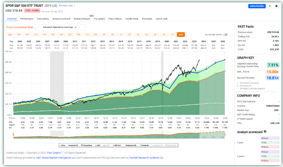Click the 2023 EPS value 21.11
The width and height of the screenshot is (283, 167).
[x=197, y=122]
